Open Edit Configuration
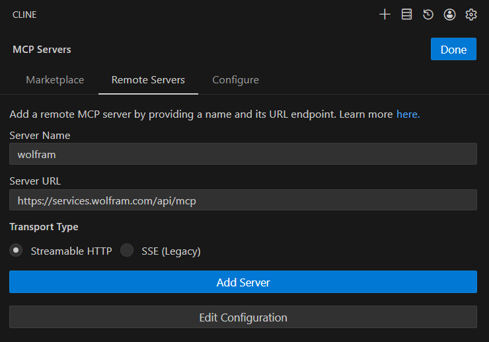The width and height of the screenshot is (489, 342). 243,318
